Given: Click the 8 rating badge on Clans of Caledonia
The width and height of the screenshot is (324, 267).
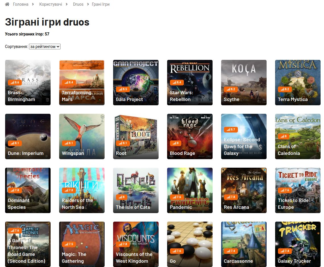Looking at the screenshot, I should (x=284, y=136).
